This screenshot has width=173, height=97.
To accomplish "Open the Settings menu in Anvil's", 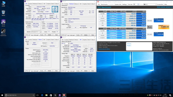I will tap(125, 4).
